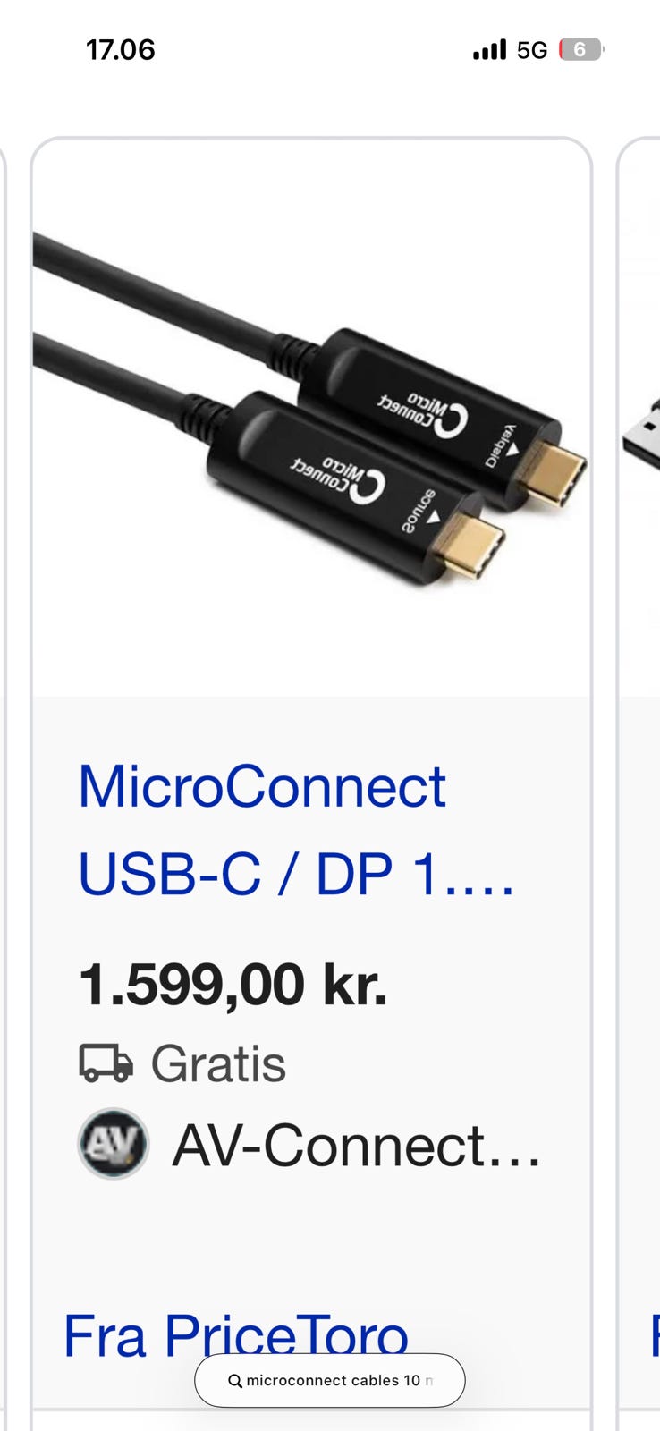Select the microconnect cables 10 m search field

(330, 1380)
